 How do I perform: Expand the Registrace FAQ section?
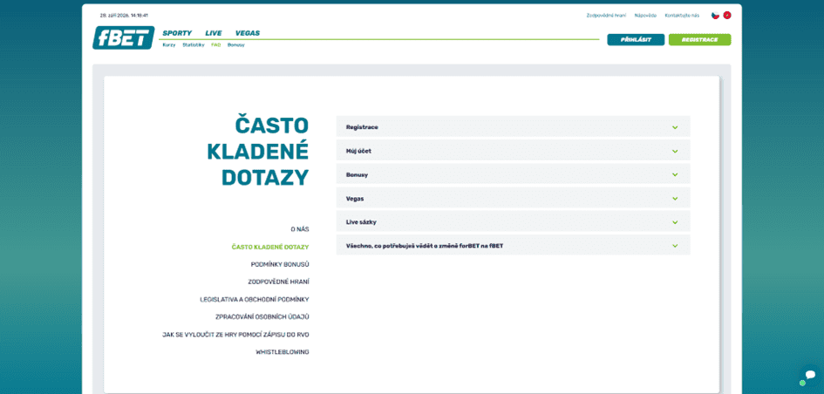(513, 127)
